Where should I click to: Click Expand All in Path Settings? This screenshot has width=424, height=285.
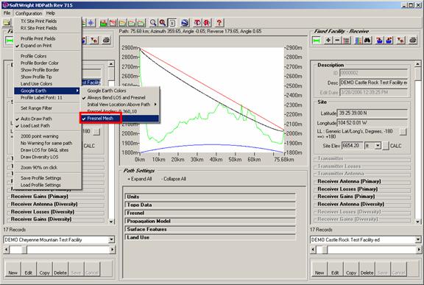pos(140,179)
